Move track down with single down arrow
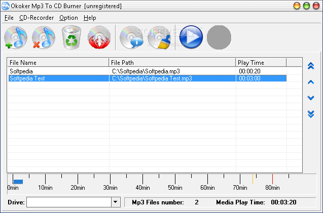Image resolution: width=323 pixels, height=213 pixels. [311, 98]
